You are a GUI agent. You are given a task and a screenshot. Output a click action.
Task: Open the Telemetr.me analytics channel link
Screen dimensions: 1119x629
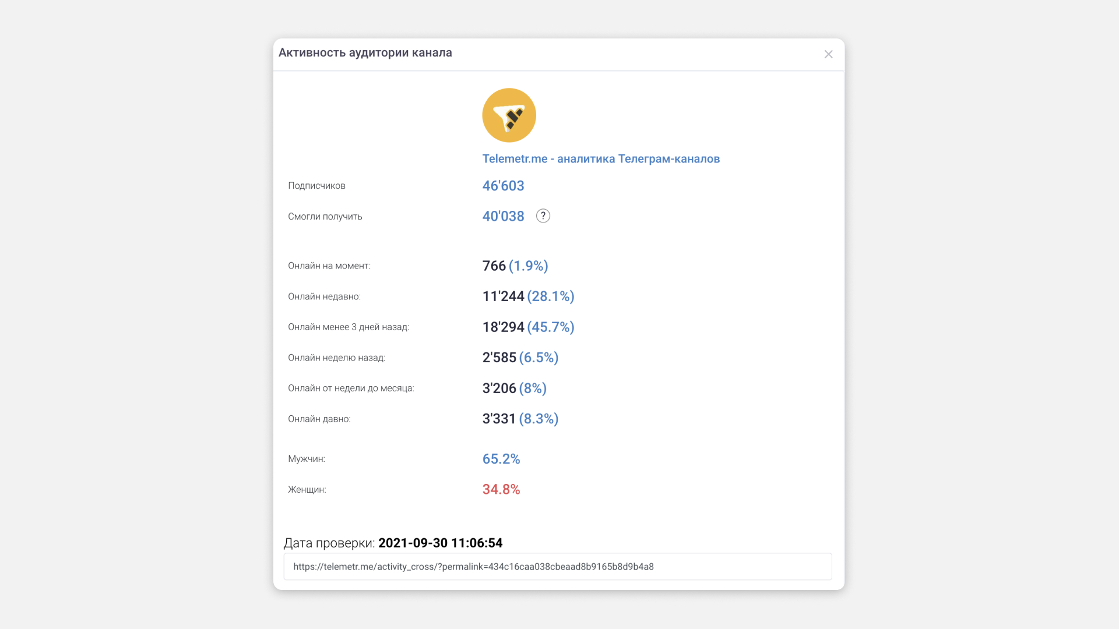point(600,159)
